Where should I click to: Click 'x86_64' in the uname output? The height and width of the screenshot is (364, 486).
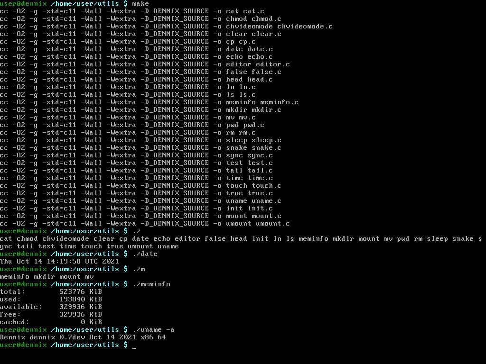(x=153, y=337)
